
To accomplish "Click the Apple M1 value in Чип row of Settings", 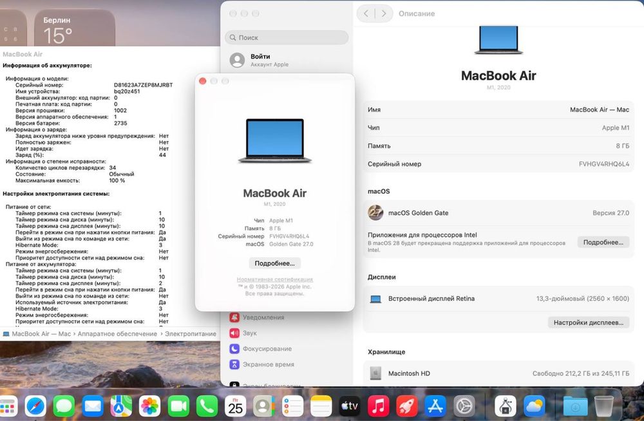I will (615, 127).
